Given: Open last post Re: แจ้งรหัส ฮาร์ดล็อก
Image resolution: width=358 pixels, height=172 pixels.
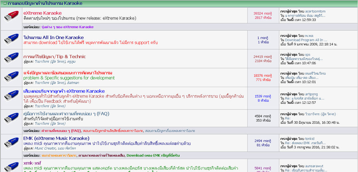Looking at the screenshot, I should point(305,98).
